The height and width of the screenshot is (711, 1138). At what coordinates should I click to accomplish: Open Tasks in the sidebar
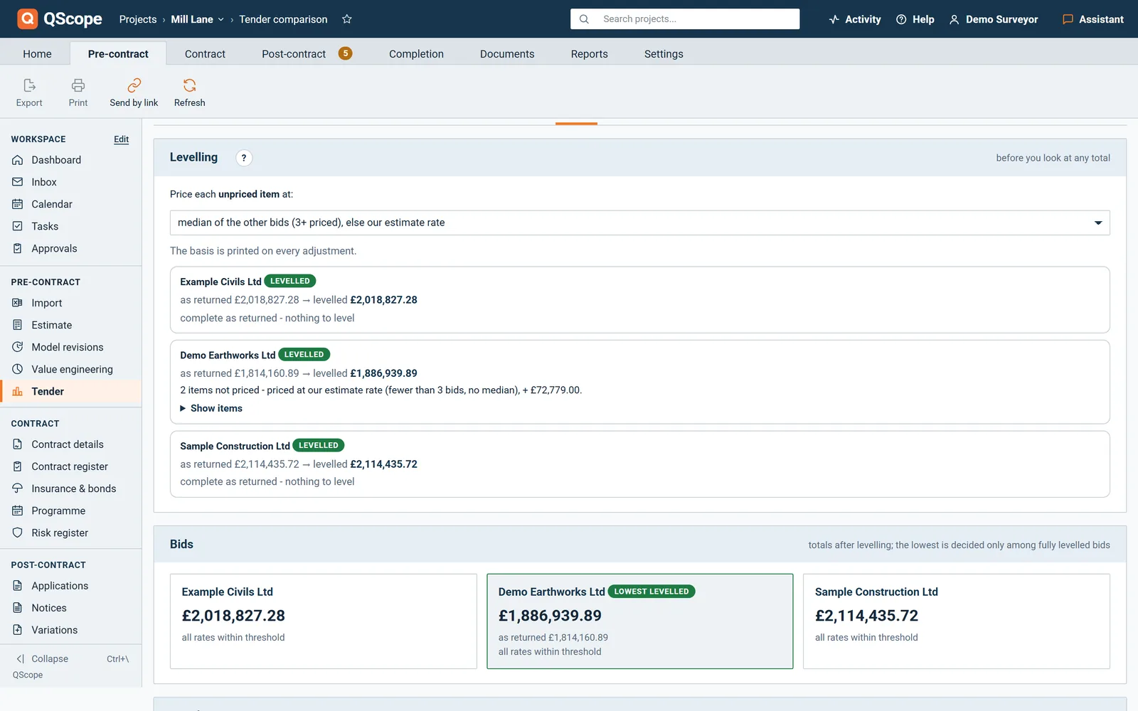71,226
